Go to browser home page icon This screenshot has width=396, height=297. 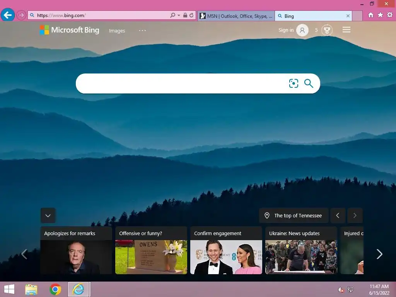(370, 15)
